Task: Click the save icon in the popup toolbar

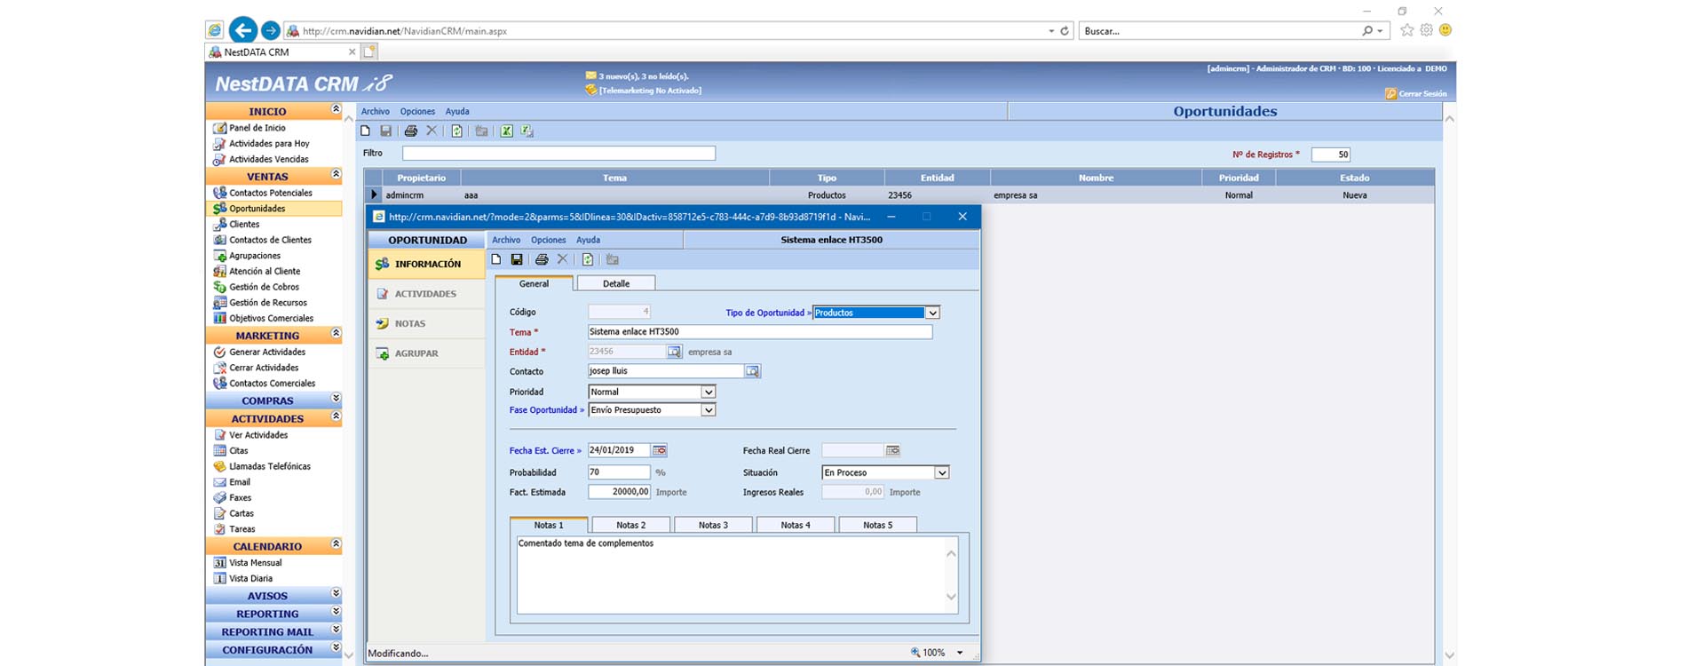Action: pyautogui.click(x=517, y=260)
